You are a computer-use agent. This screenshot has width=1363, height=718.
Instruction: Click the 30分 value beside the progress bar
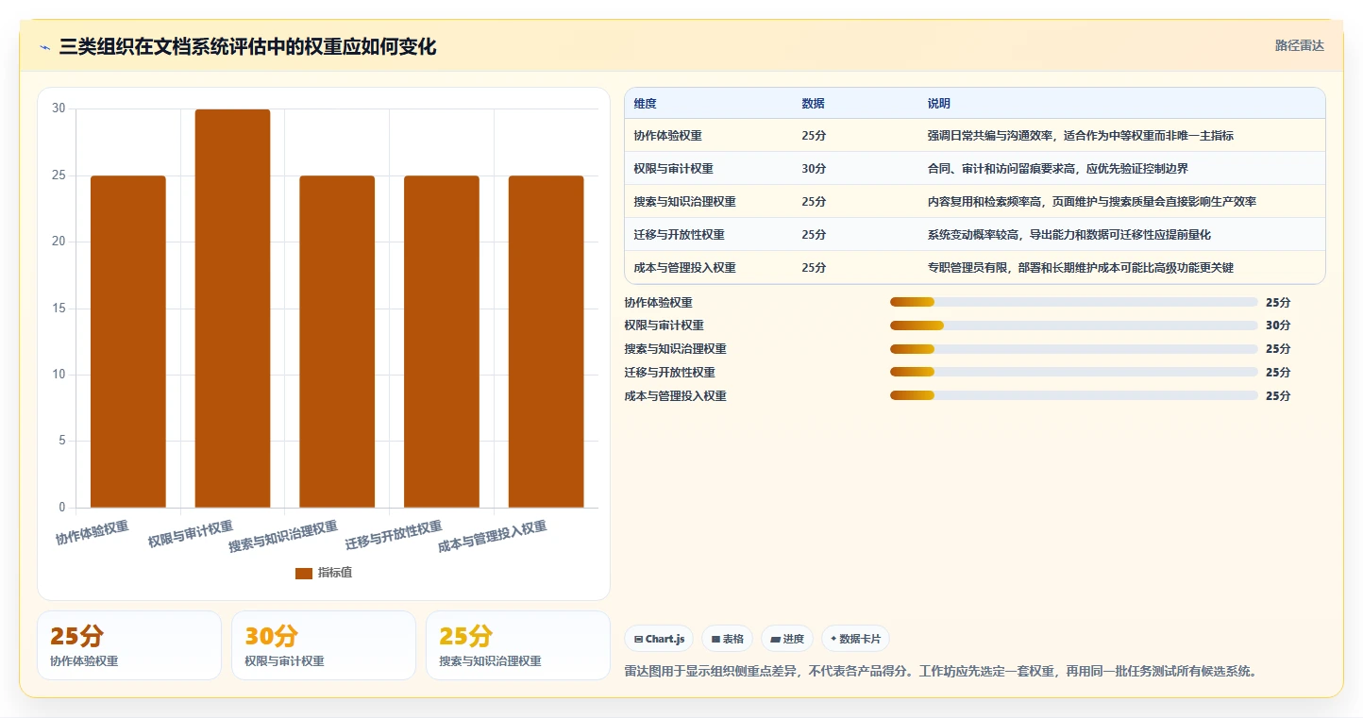click(1278, 326)
